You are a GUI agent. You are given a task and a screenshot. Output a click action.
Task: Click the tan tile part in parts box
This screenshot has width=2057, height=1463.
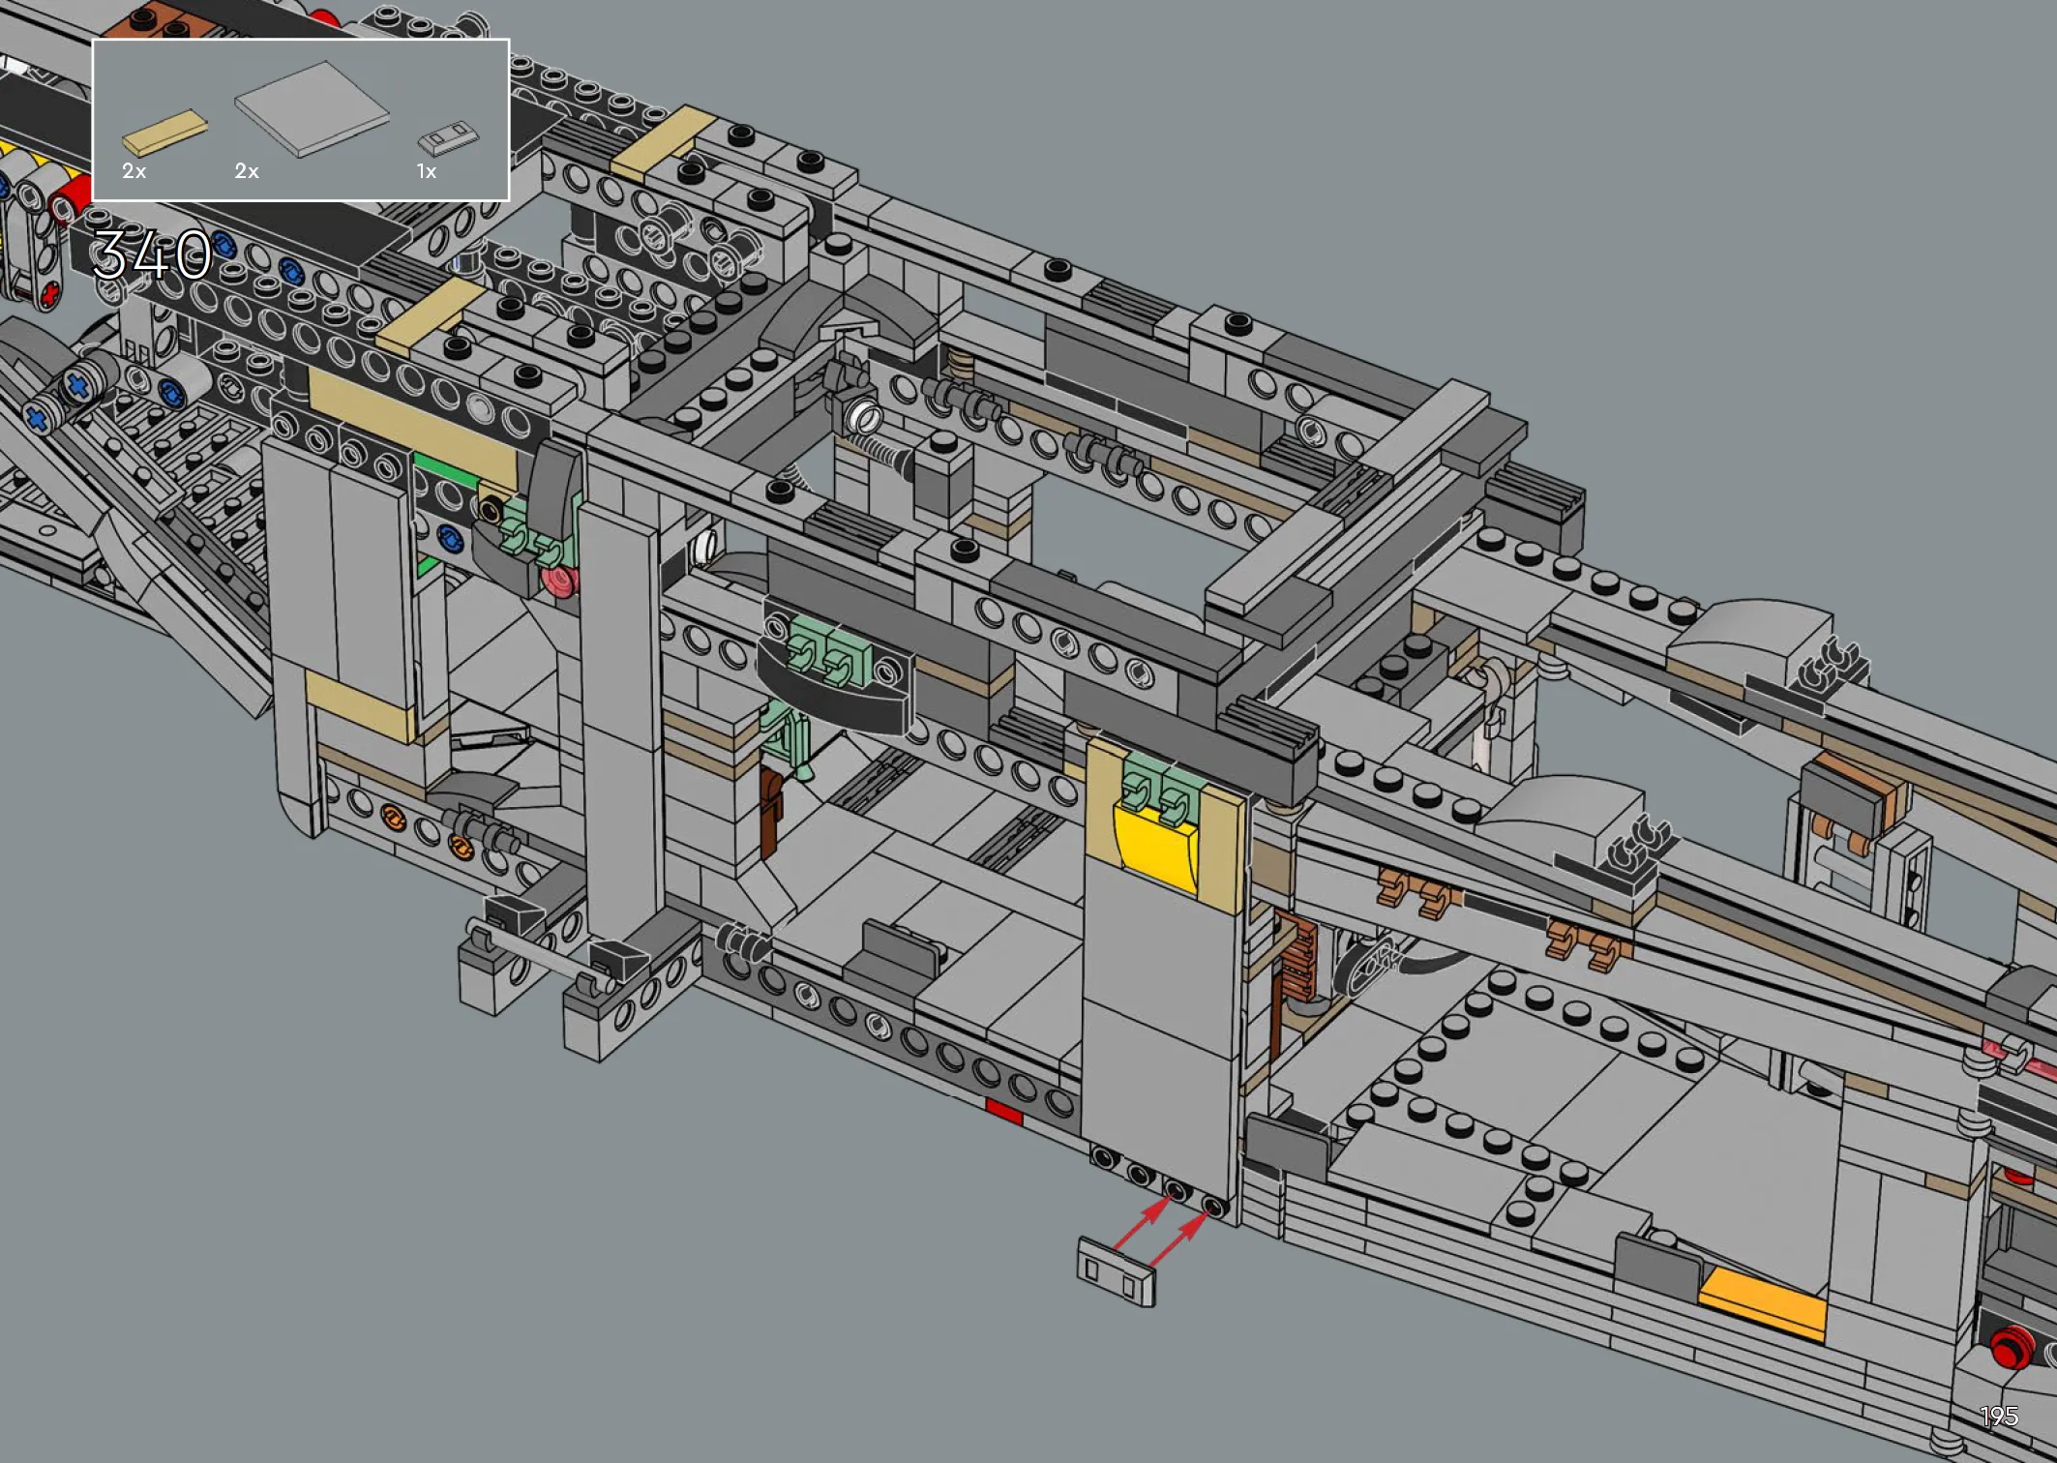(x=164, y=133)
